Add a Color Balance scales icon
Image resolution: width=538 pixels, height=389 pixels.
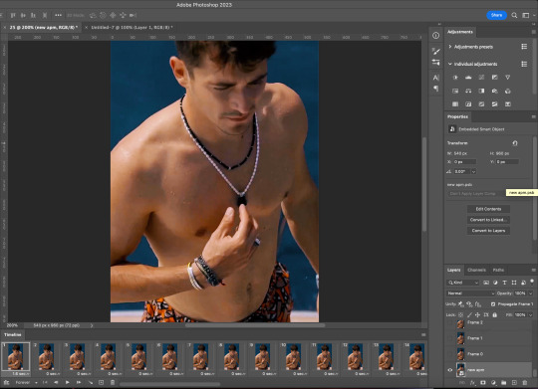[x=468, y=91]
